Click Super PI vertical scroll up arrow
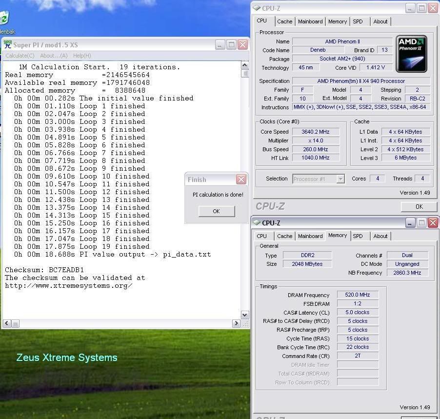 [245, 65]
